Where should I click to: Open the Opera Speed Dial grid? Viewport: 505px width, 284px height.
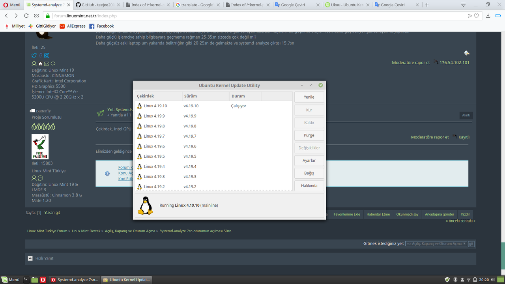tap(36, 16)
